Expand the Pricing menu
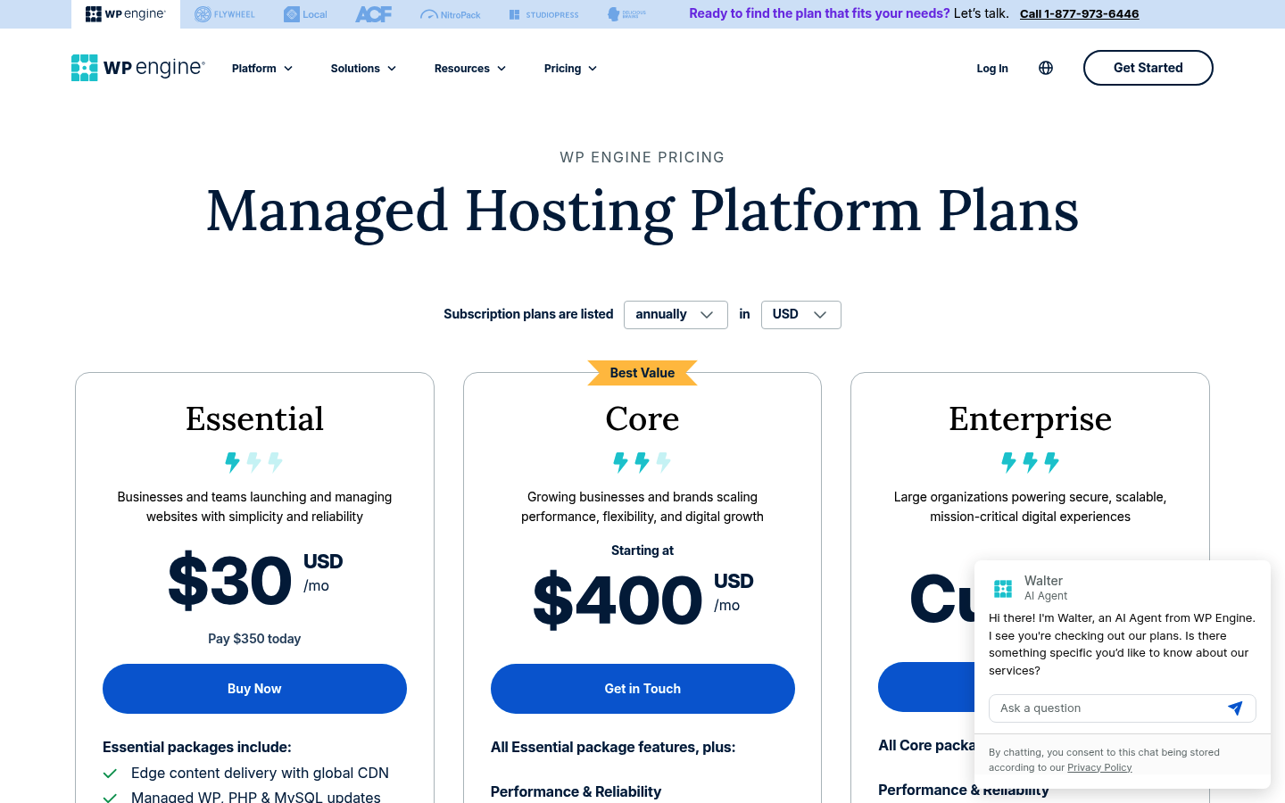This screenshot has width=1285, height=803. coord(570,68)
